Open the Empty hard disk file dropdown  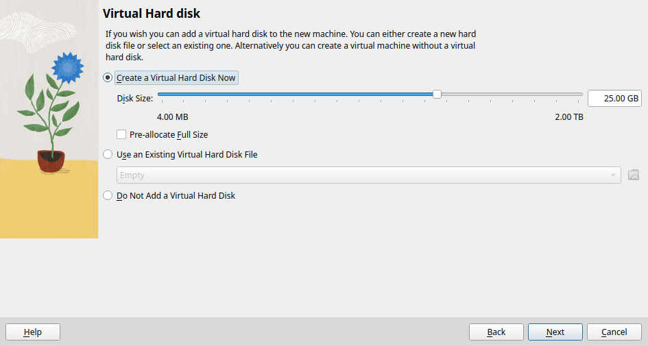369,175
